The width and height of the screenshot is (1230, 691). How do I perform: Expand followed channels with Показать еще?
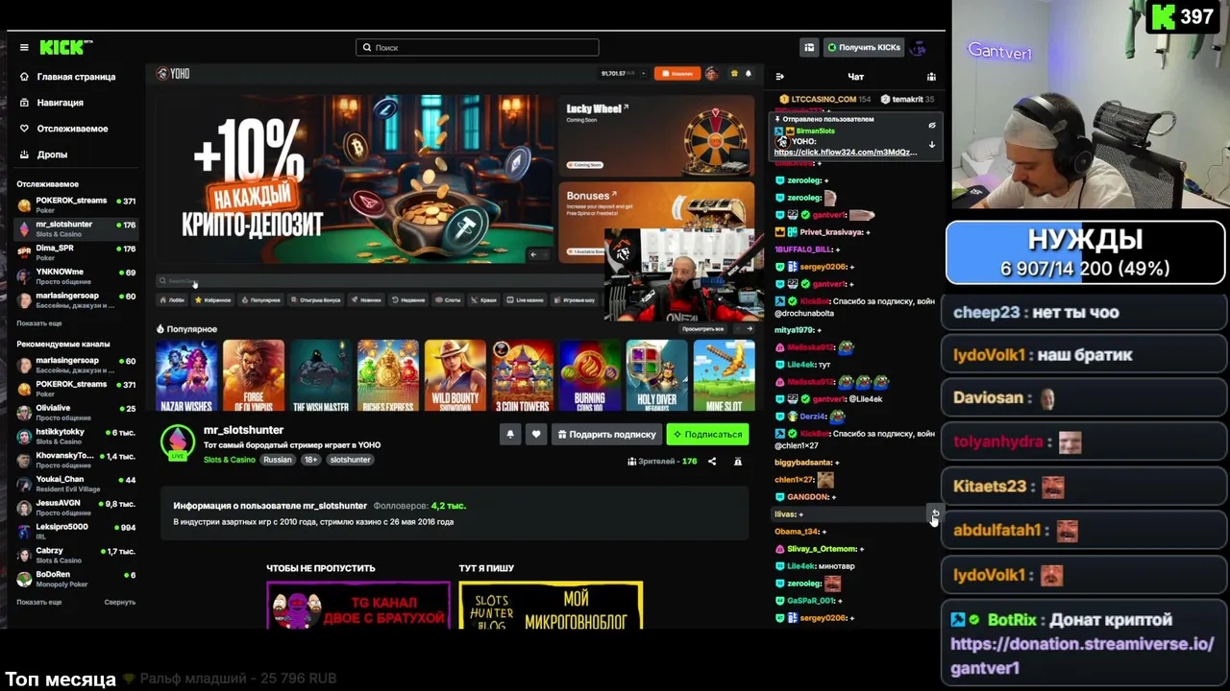(39, 323)
